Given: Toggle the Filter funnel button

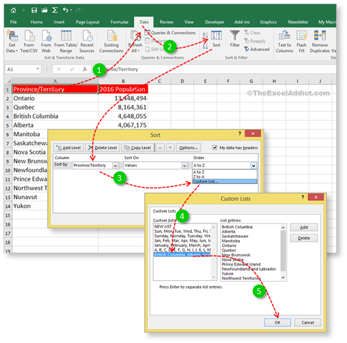Looking at the screenshot, I should pyautogui.click(x=235, y=39).
